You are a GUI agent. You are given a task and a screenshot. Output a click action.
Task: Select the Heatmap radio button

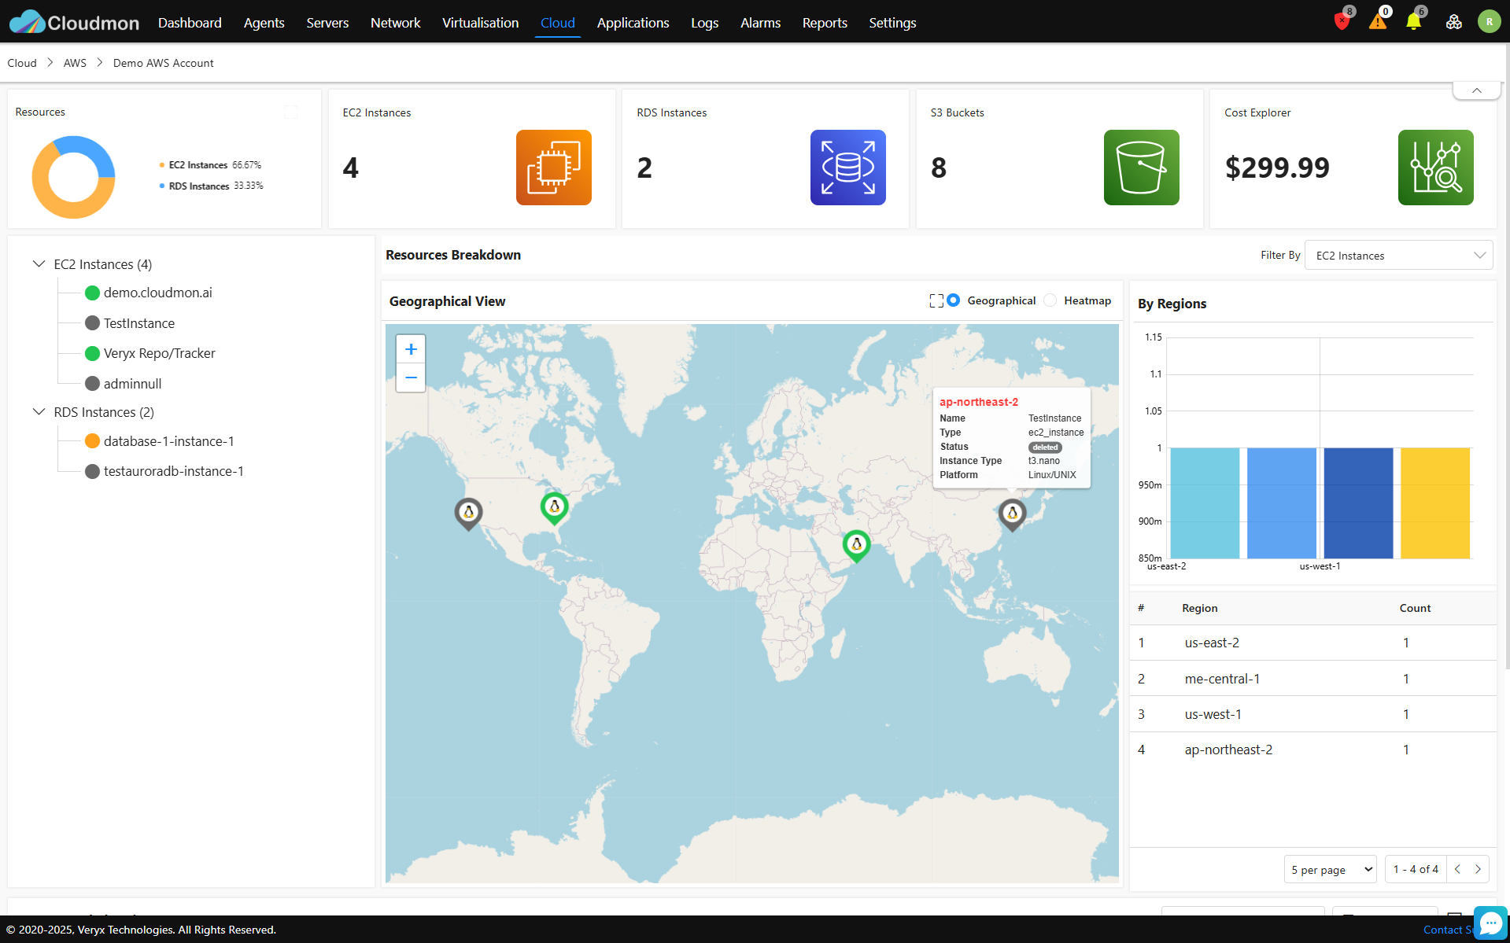[1050, 300]
